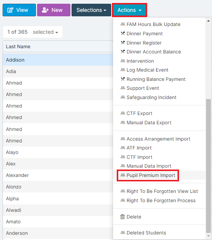Click the utensils icon beside Dinner Payment
212x240 pixels.
123,33
